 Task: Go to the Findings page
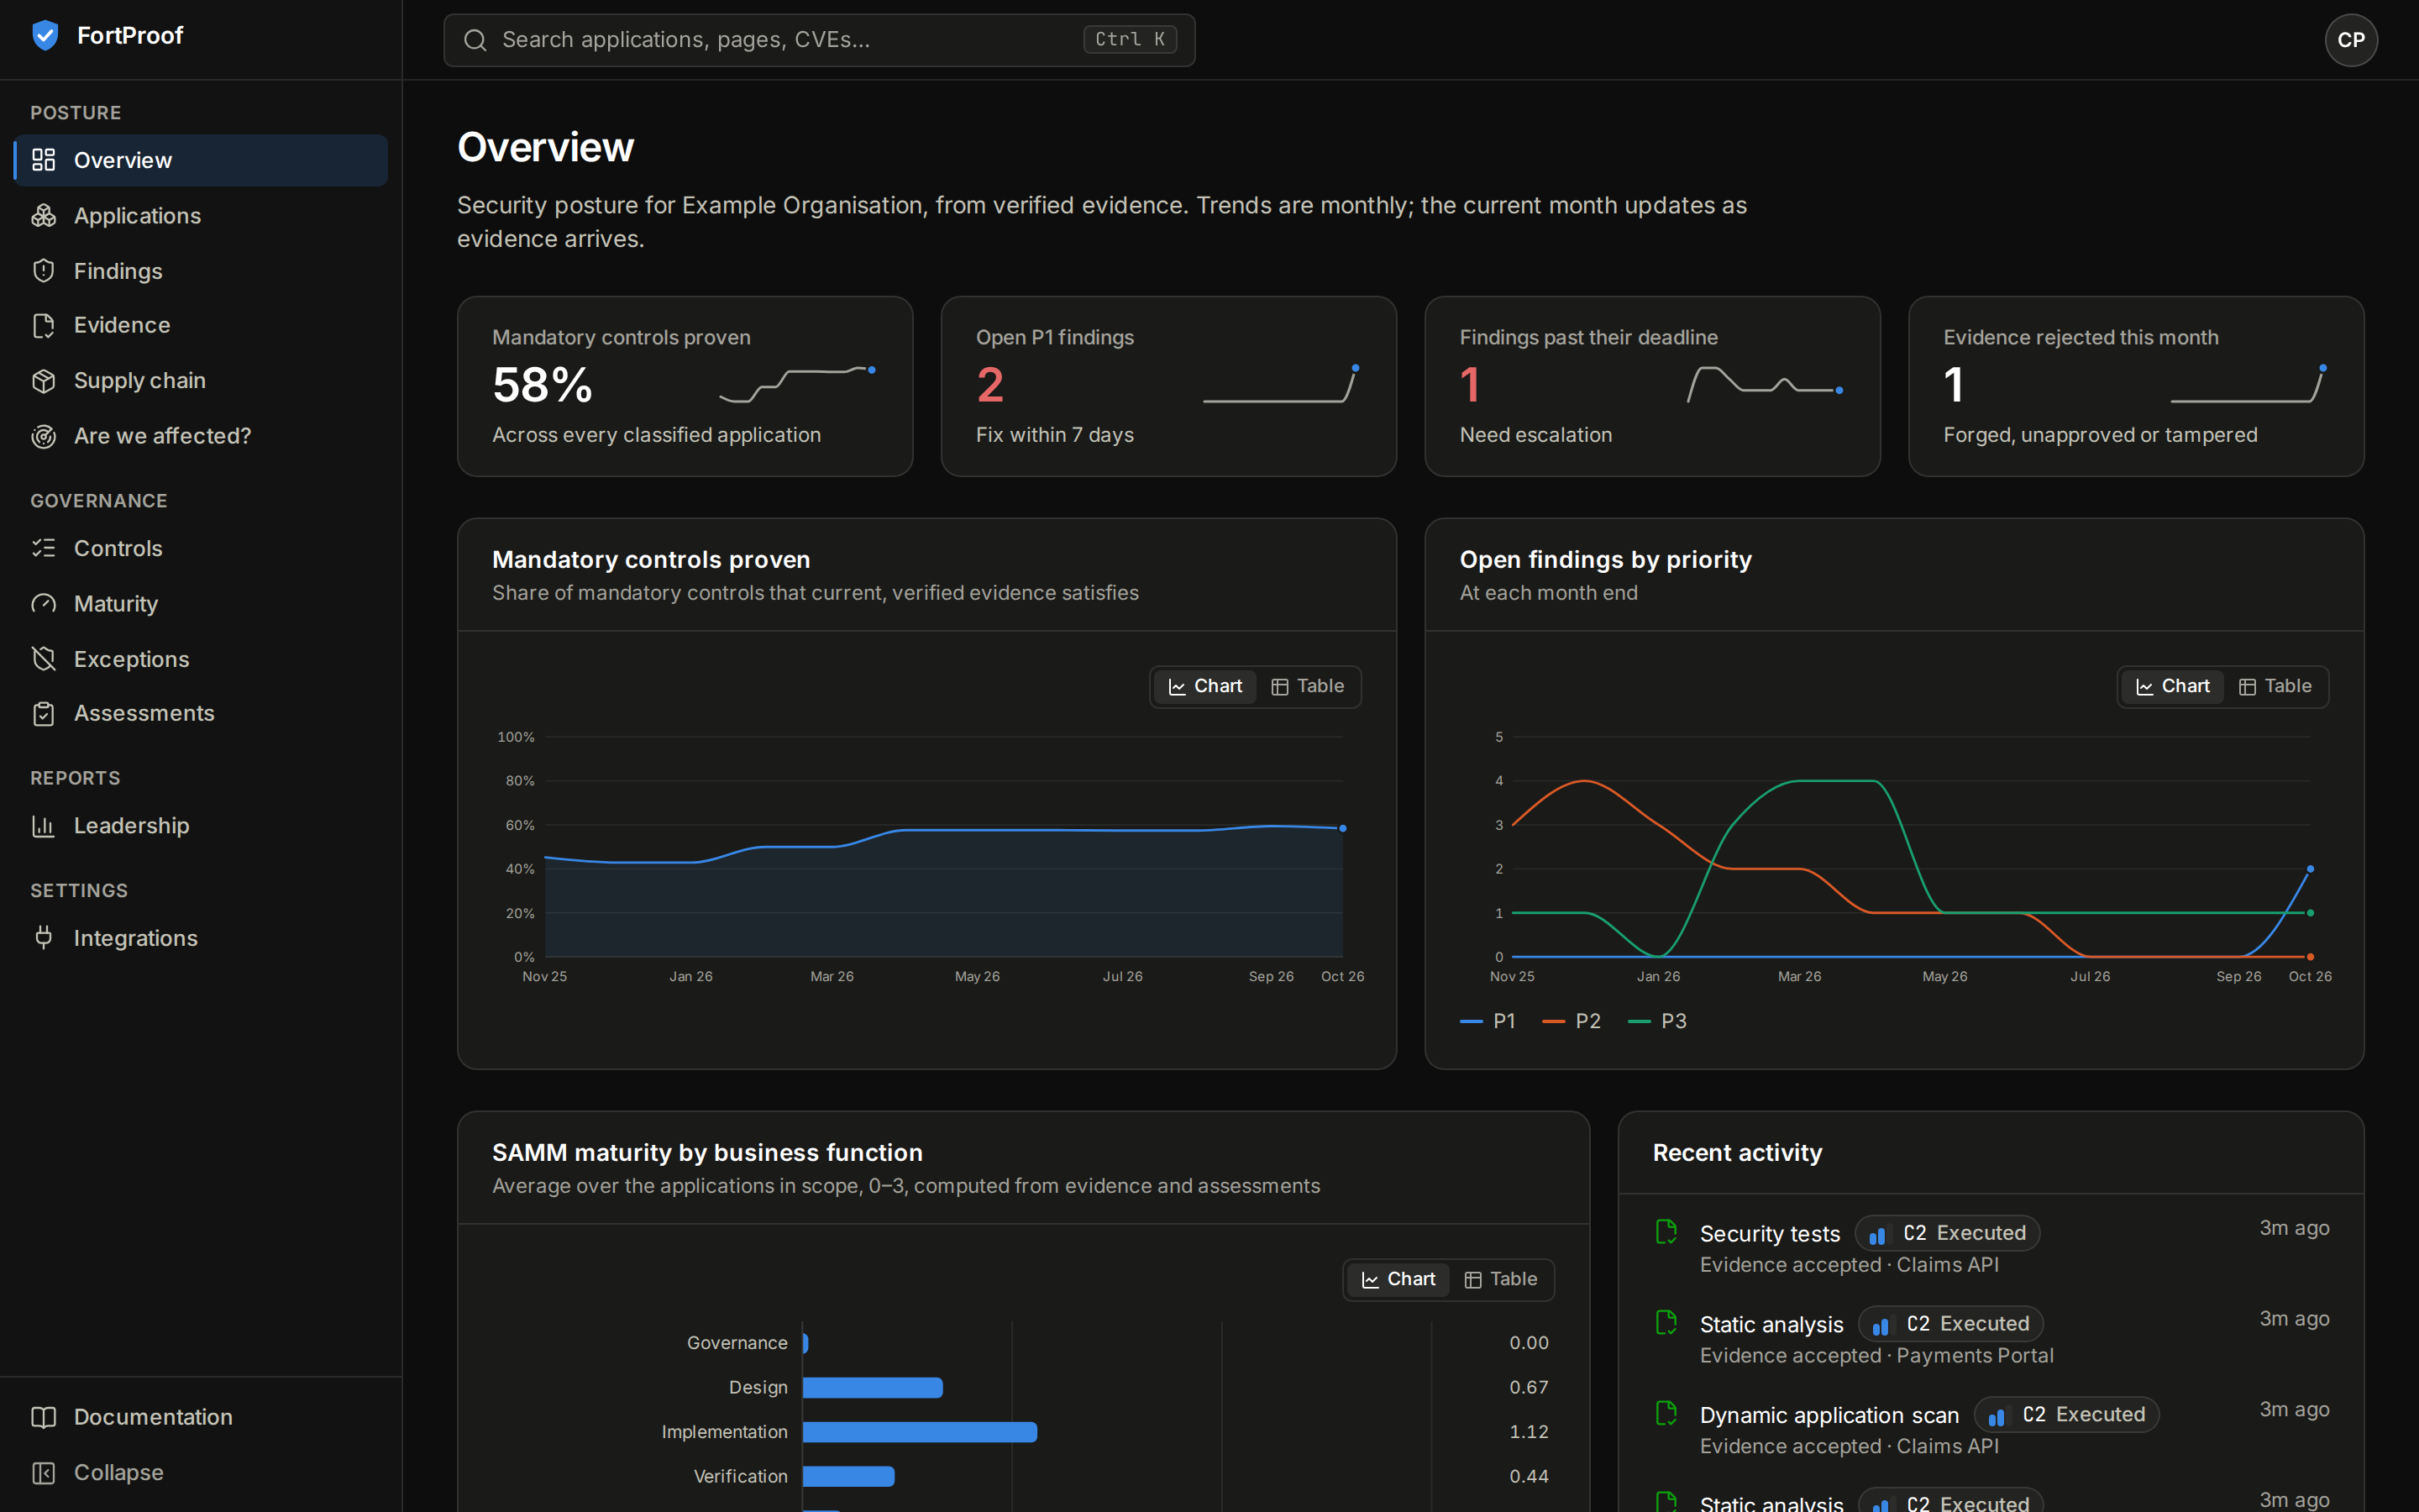[201, 271]
